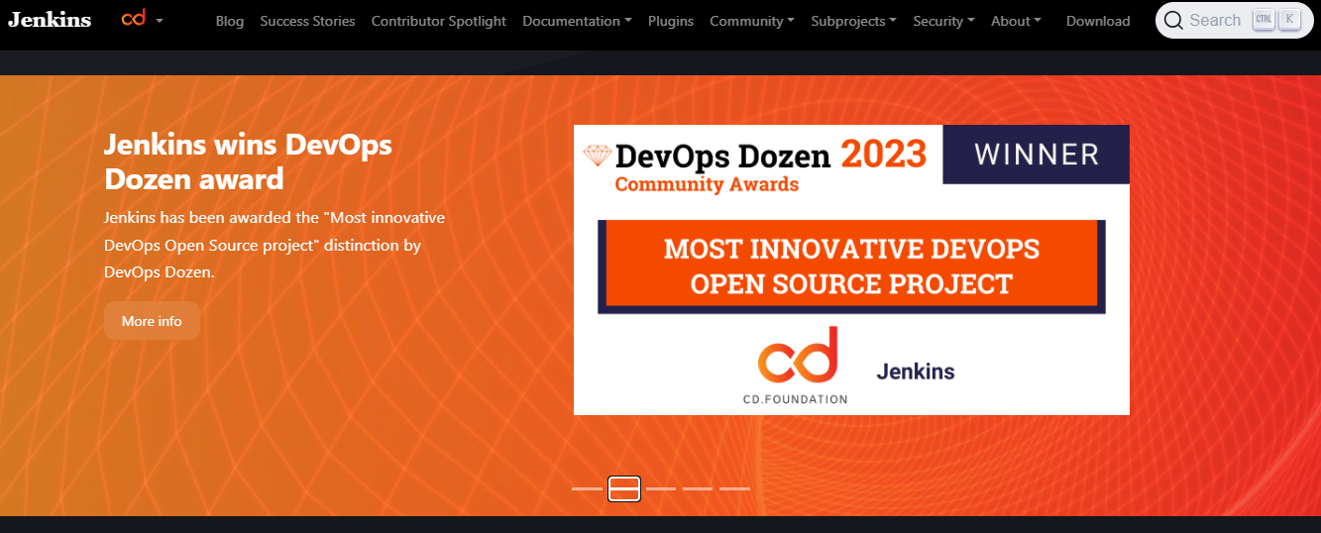Open the CD Foundation logo dropdown
The image size is (1321, 533).
142,20
